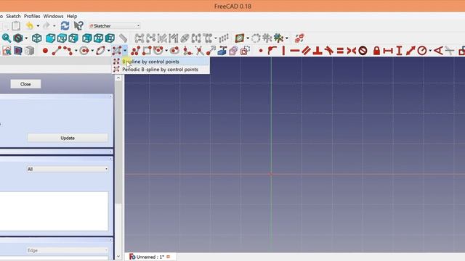Image resolution: width=465 pixels, height=261 pixels.
Task: Switch to Isometric view
Action: coord(37,38)
